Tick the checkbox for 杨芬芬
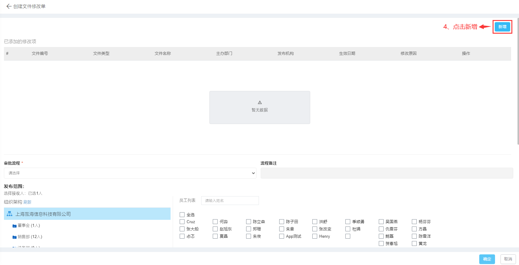Screen dimensions: 519x265 [x=414, y=222]
